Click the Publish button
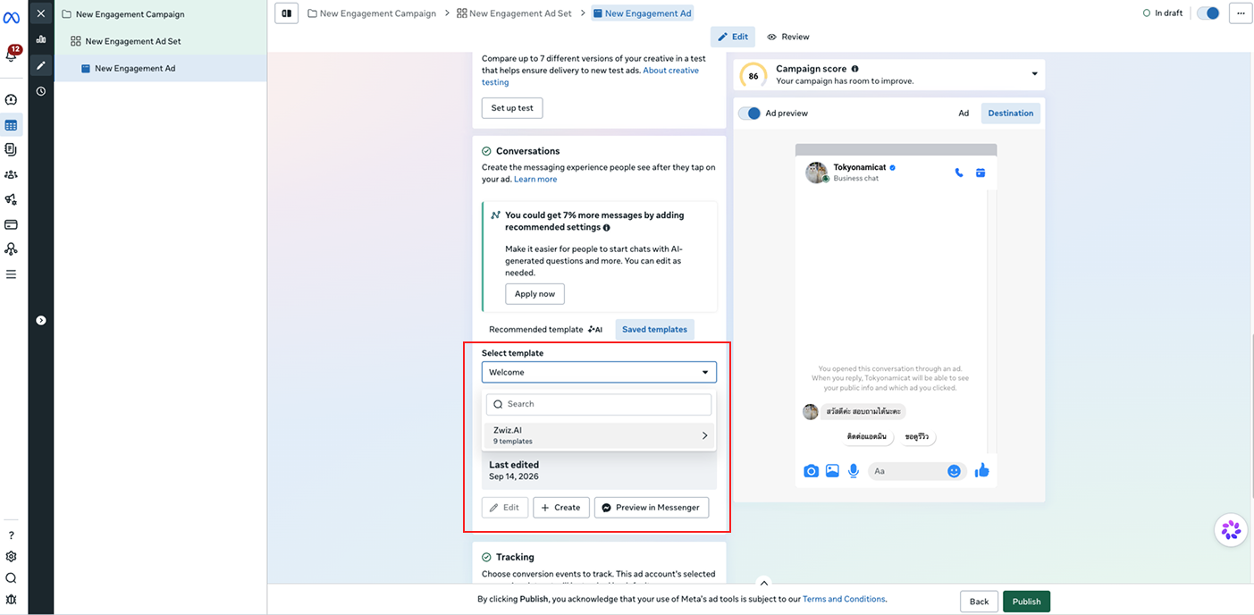Screen dimensions: 1254x615 click(1026, 602)
